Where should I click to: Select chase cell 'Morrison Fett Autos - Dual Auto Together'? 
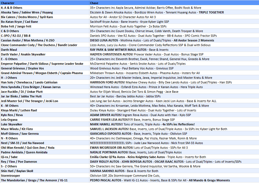pos(174,26)
